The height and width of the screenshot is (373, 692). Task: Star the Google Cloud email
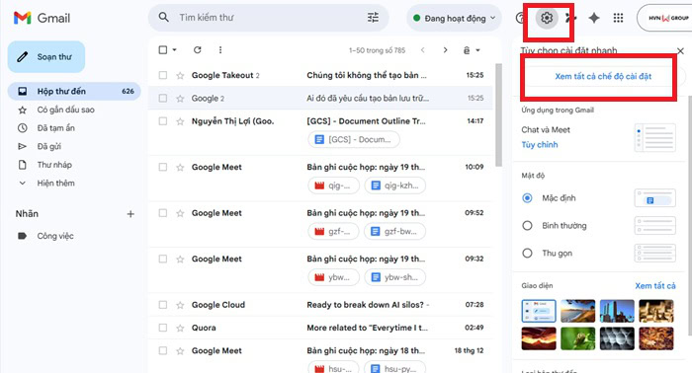pyautogui.click(x=180, y=305)
